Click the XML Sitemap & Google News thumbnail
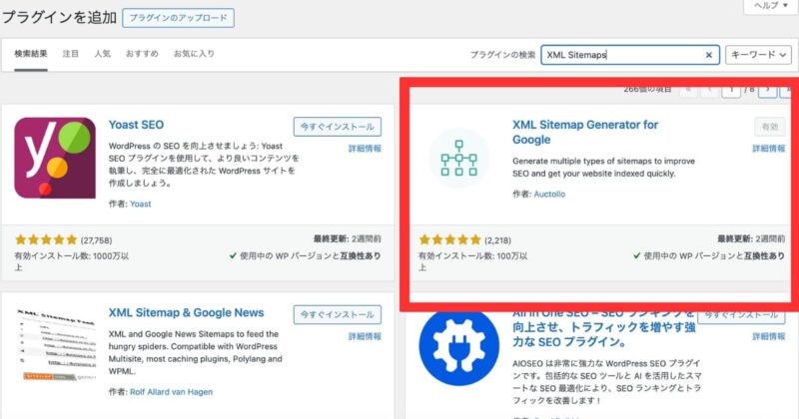The height and width of the screenshot is (419, 799). [55, 344]
